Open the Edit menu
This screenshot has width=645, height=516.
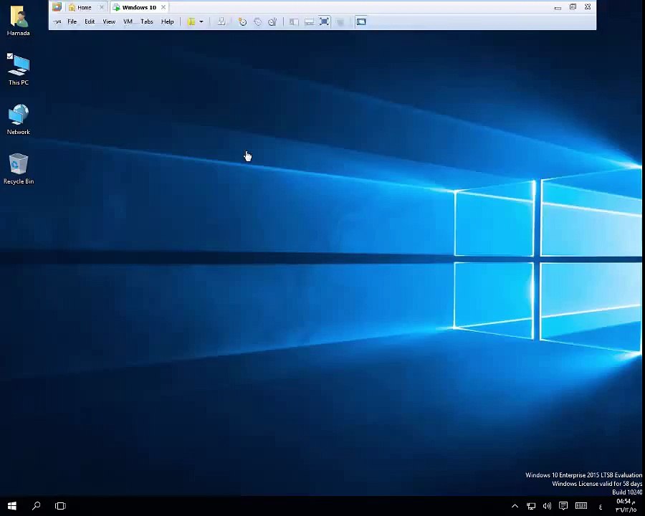[90, 21]
